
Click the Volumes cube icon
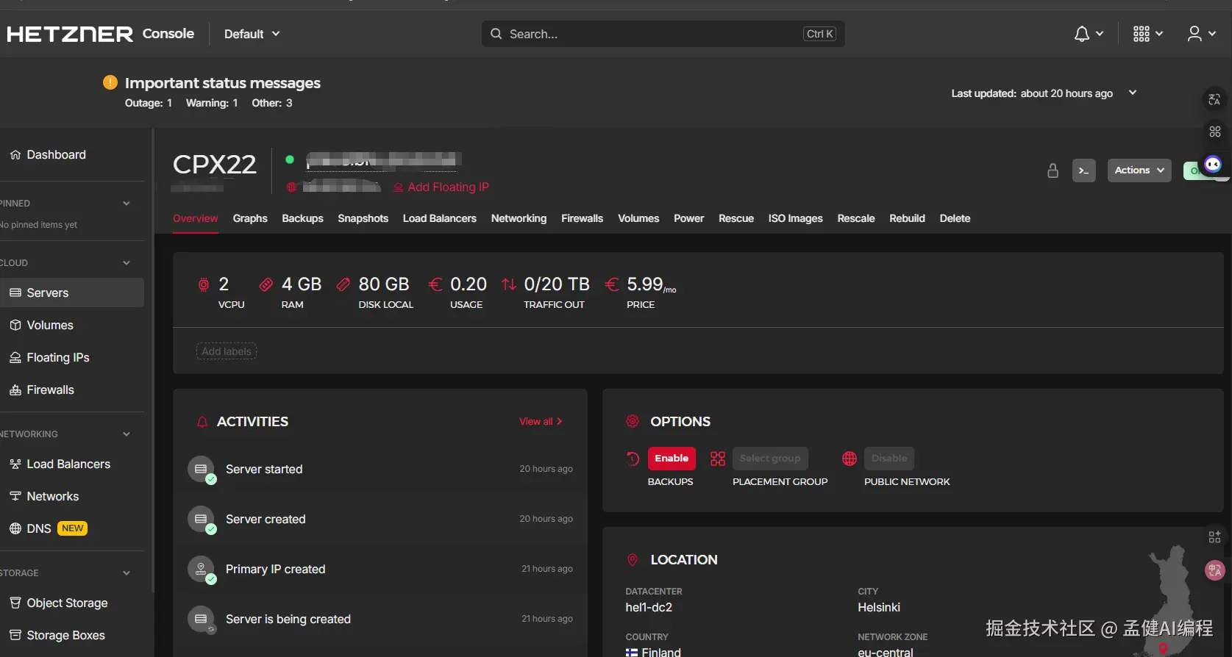[15, 325]
